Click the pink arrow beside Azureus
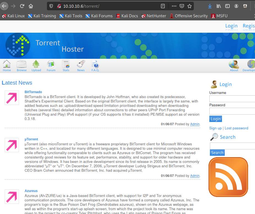 click(x=12, y=197)
